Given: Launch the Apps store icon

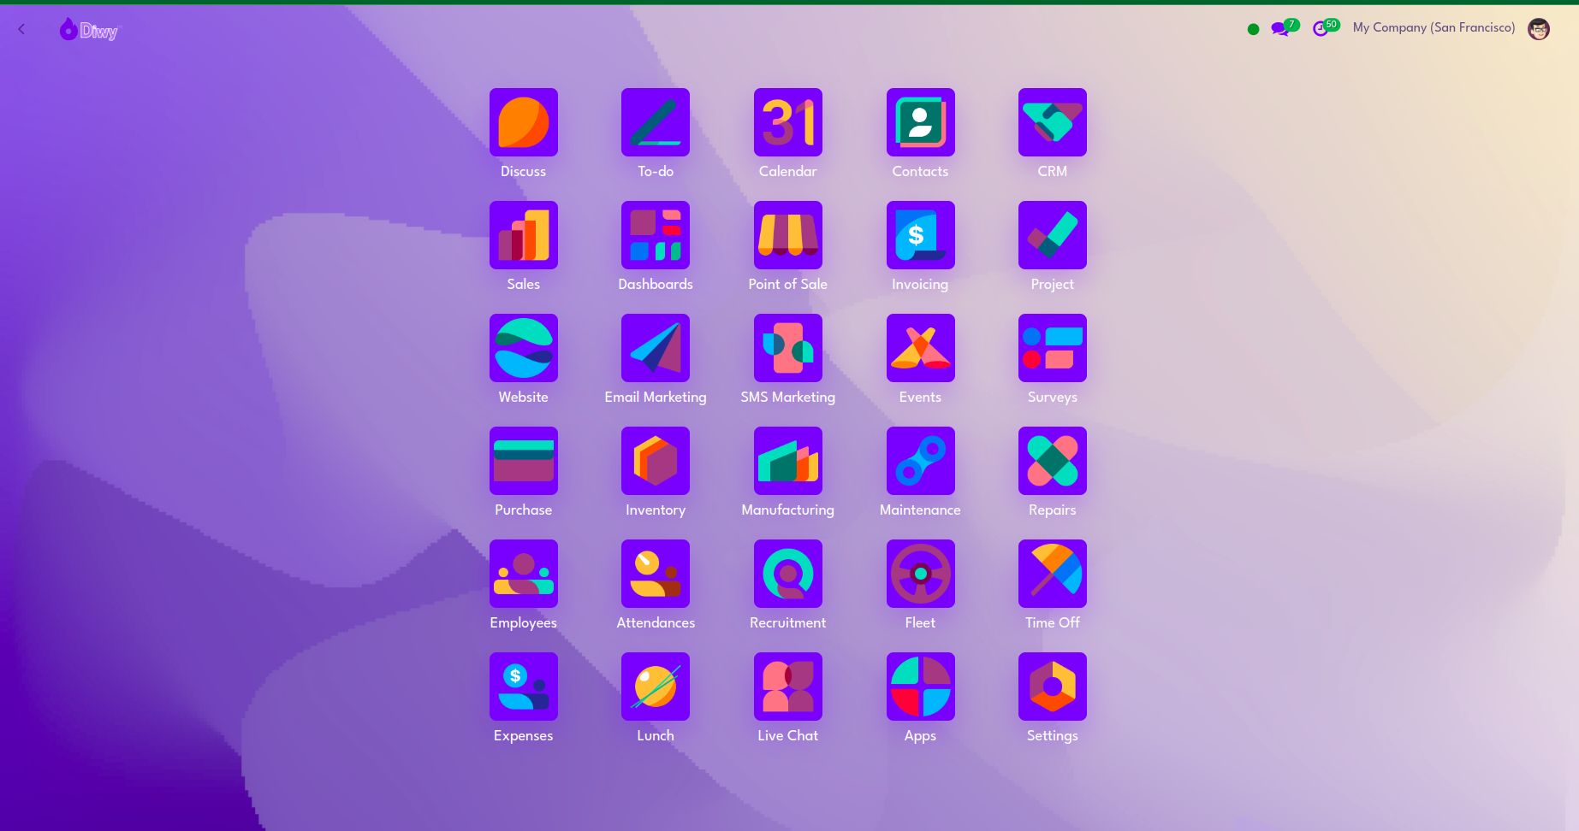Looking at the screenshot, I should pyautogui.click(x=921, y=687).
